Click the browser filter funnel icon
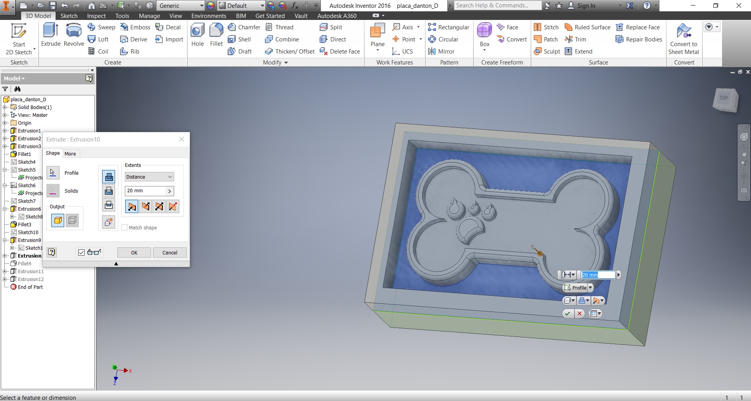This screenshot has height=401, width=751. point(5,89)
